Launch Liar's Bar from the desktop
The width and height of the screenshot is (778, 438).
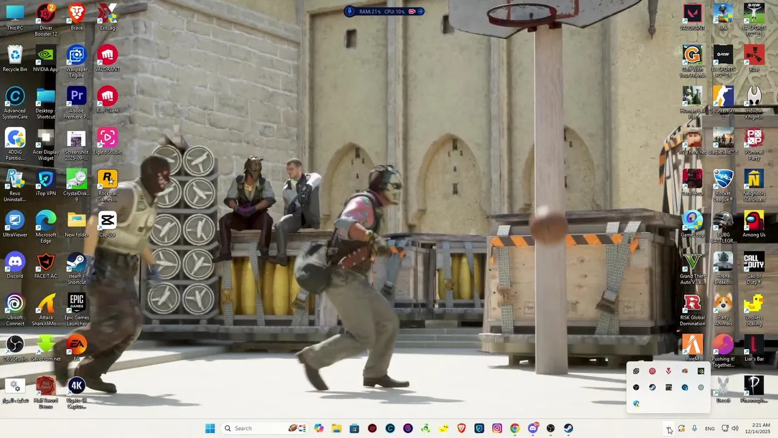754,348
